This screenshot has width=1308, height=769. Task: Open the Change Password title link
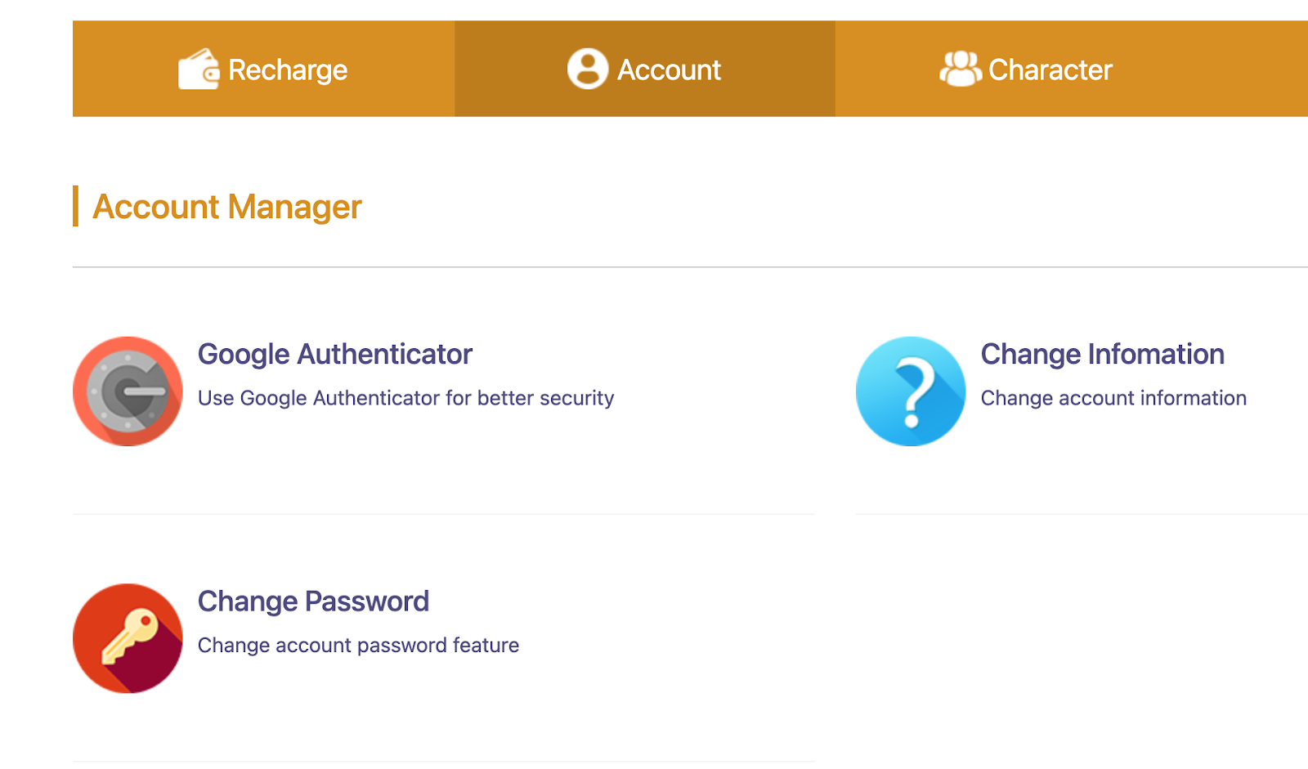(313, 601)
